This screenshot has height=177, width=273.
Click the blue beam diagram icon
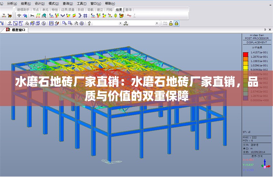[x=63, y=16]
